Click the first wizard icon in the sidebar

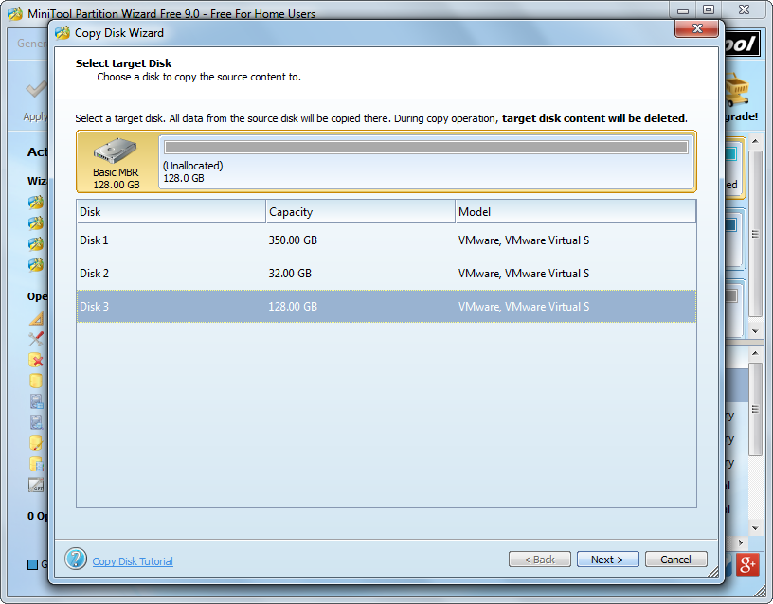[x=35, y=202]
